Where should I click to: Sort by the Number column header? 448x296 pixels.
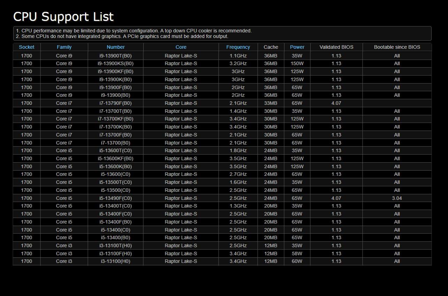pos(115,47)
